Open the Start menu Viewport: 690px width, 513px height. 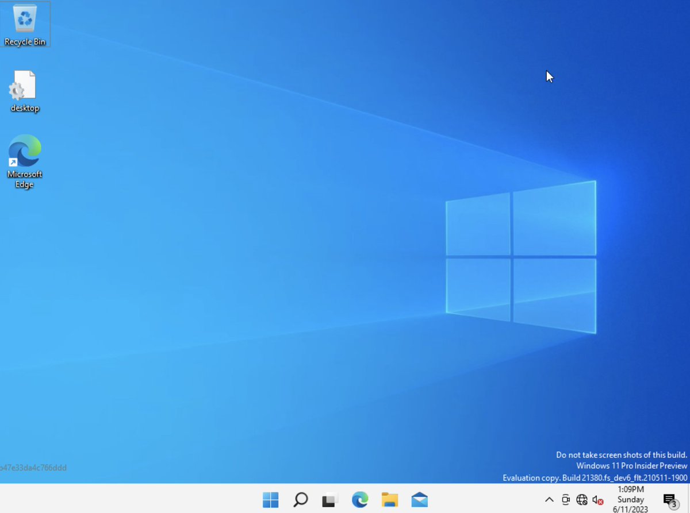(270, 500)
